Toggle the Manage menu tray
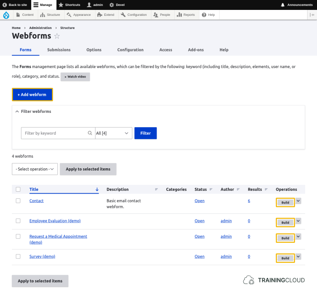Viewport: 317px width, 297px height. [x=43, y=5]
